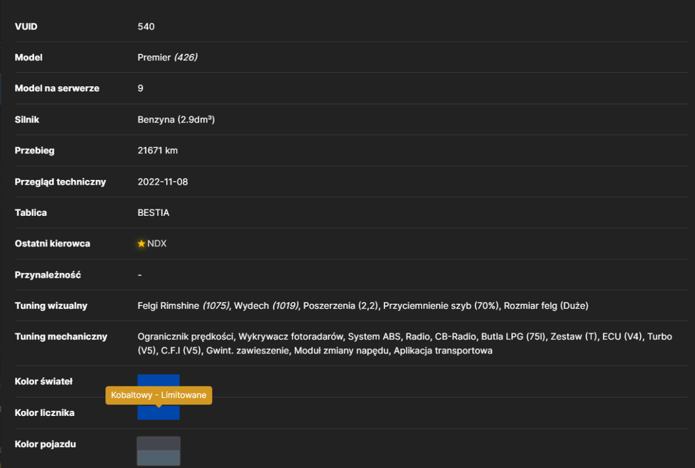The image size is (695, 468).
Task: Click Felgi Rimshine (1075) tuning entry
Action: tap(183, 306)
